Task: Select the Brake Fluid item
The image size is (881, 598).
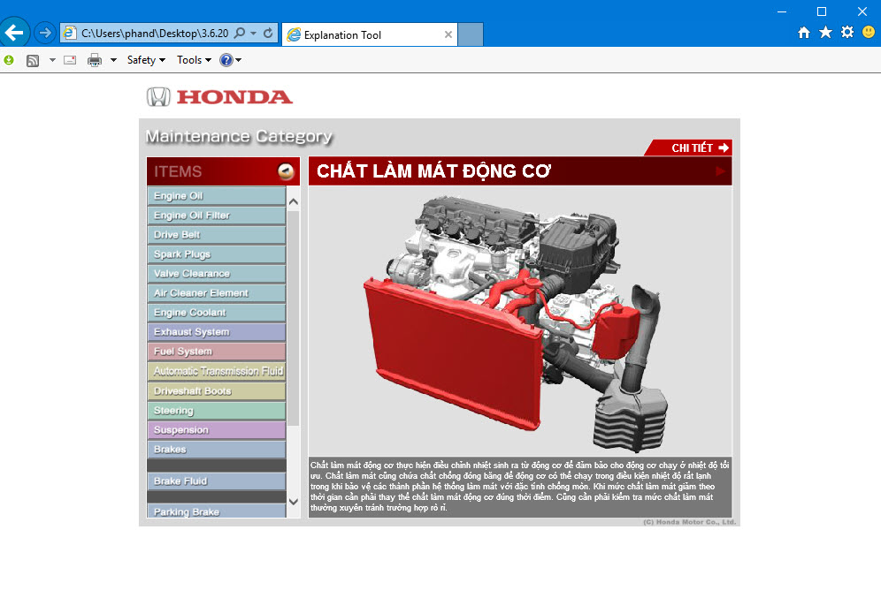Action: [x=217, y=481]
